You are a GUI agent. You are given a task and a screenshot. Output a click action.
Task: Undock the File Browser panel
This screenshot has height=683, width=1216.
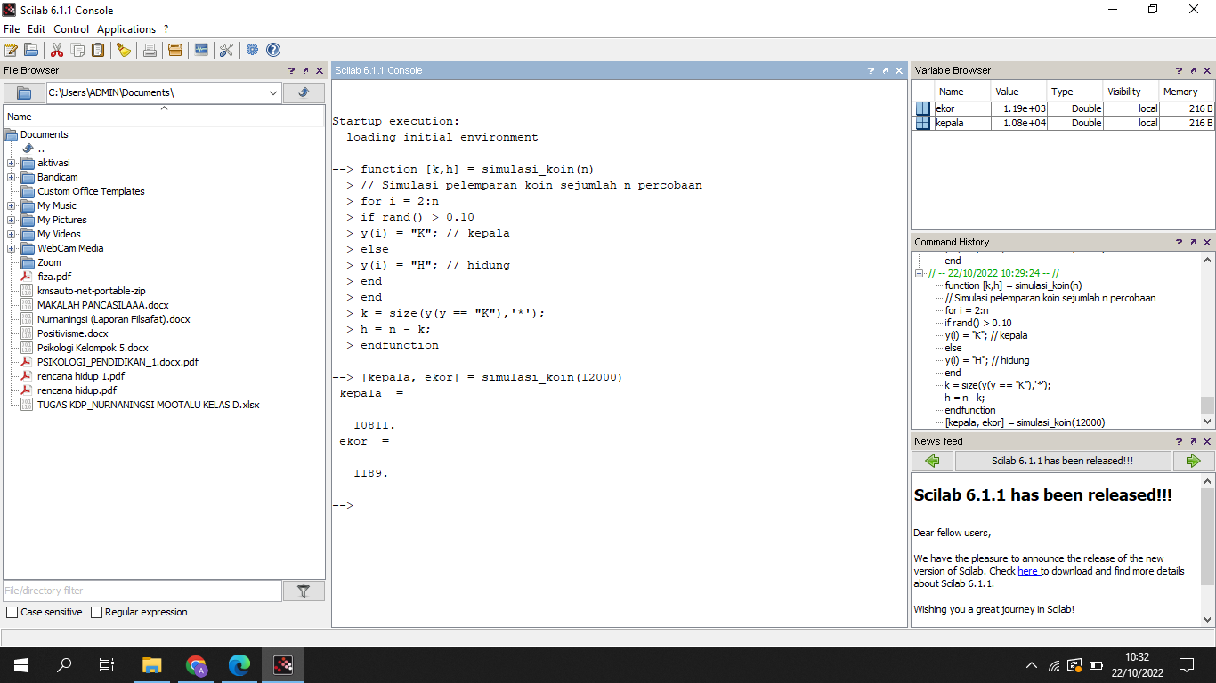(x=305, y=70)
